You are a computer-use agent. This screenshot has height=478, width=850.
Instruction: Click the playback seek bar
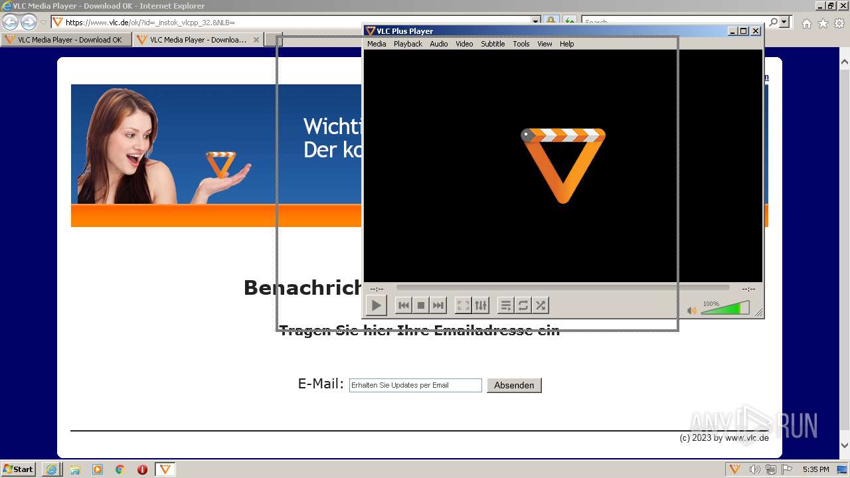tap(562, 288)
